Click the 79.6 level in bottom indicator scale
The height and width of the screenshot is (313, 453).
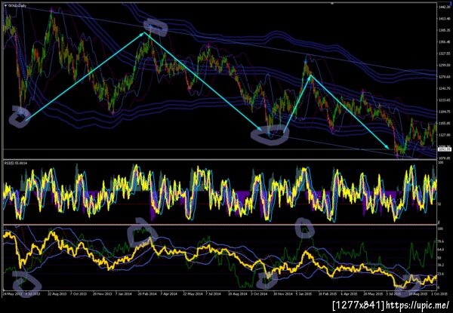coord(442,241)
